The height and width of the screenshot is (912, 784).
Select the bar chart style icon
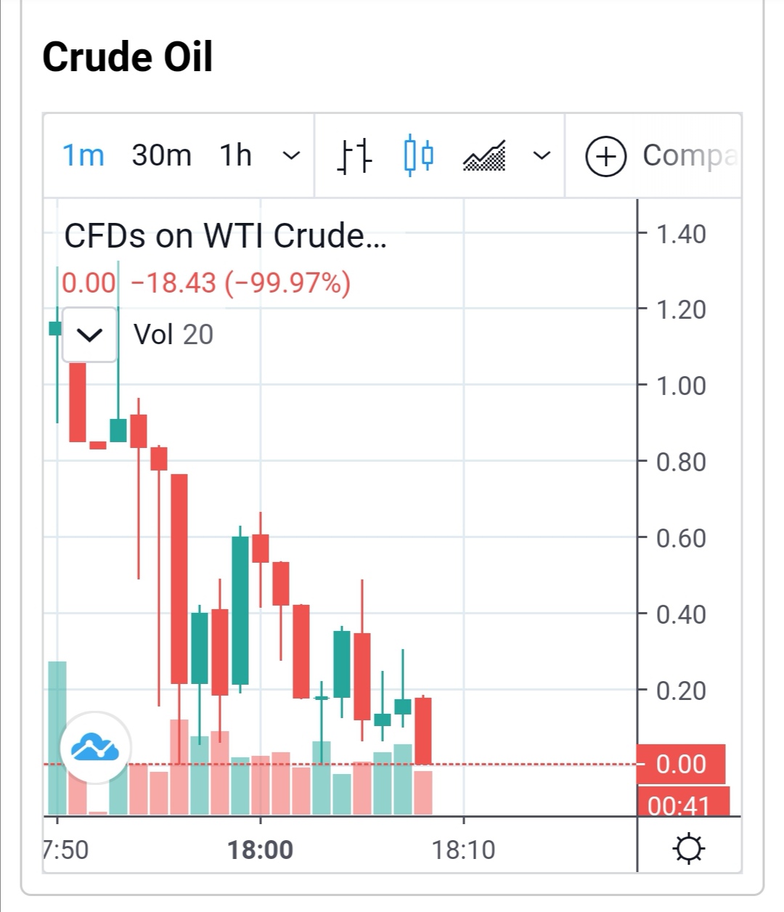click(x=354, y=155)
